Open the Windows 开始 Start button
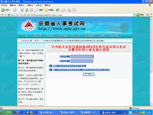 (7, 113)
